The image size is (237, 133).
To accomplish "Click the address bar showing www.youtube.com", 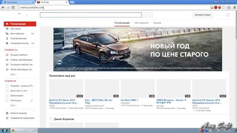I will [x=113, y=7].
